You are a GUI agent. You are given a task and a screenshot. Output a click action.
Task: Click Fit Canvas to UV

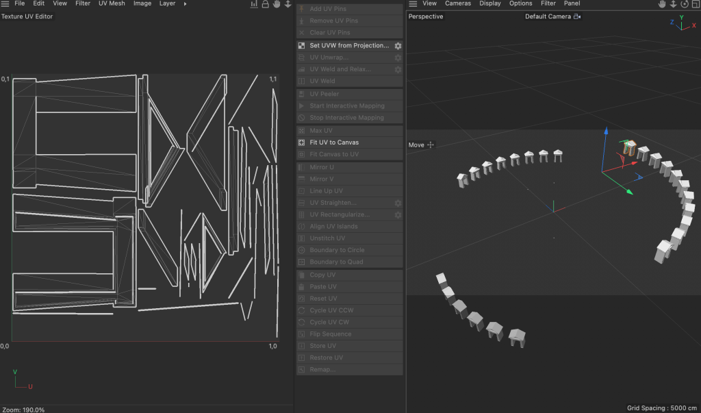[x=350, y=154]
